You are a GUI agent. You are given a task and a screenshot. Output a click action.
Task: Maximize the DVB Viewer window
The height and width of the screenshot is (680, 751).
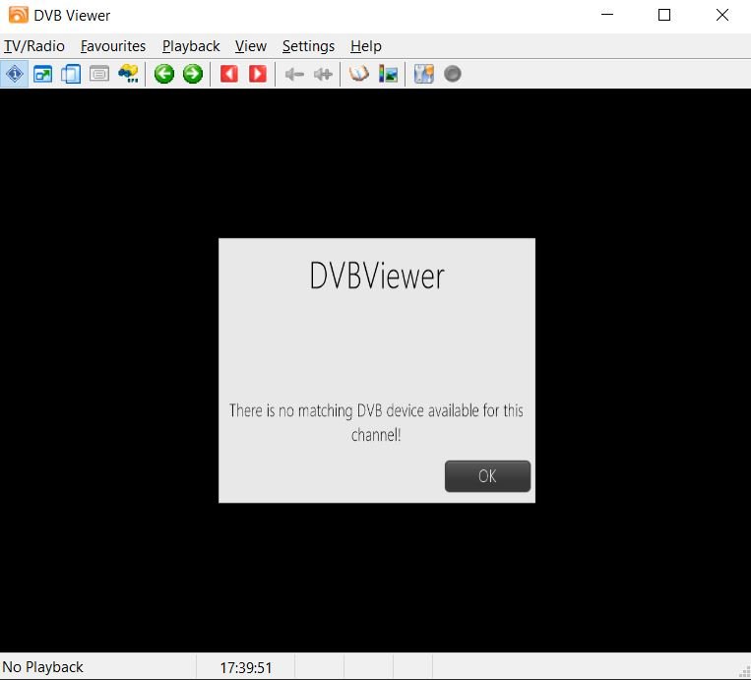[664, 15]
